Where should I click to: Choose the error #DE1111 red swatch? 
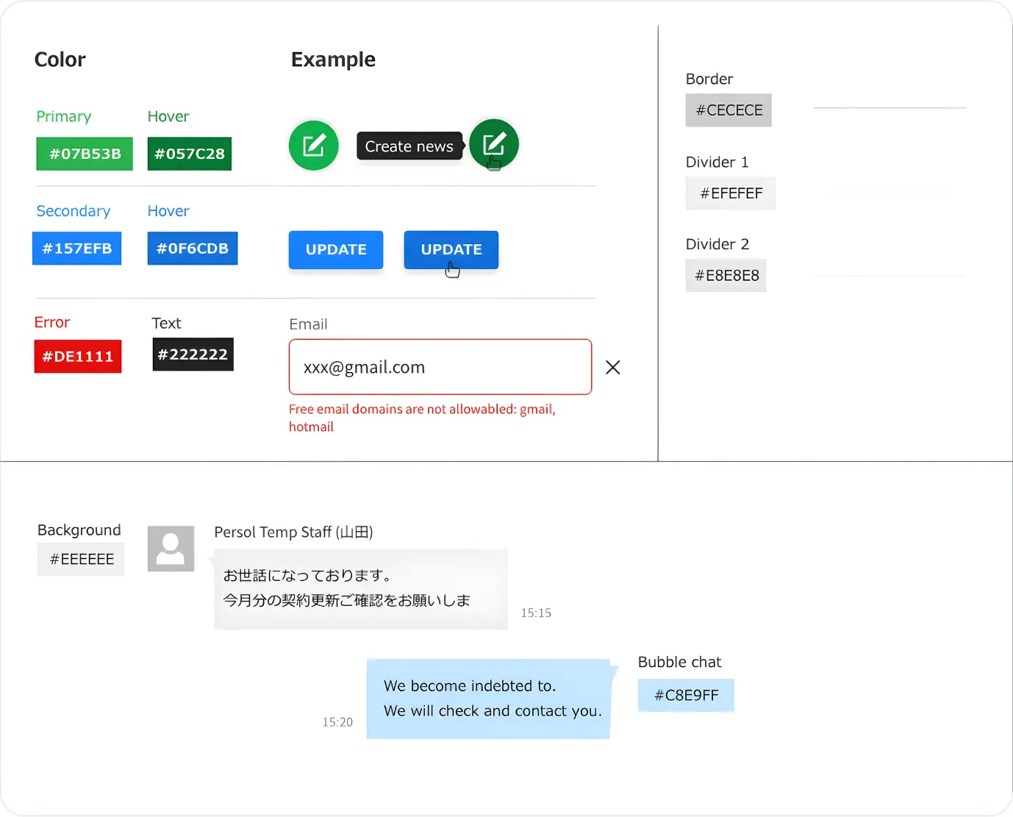pyautogui.click(x=78, y=357)
